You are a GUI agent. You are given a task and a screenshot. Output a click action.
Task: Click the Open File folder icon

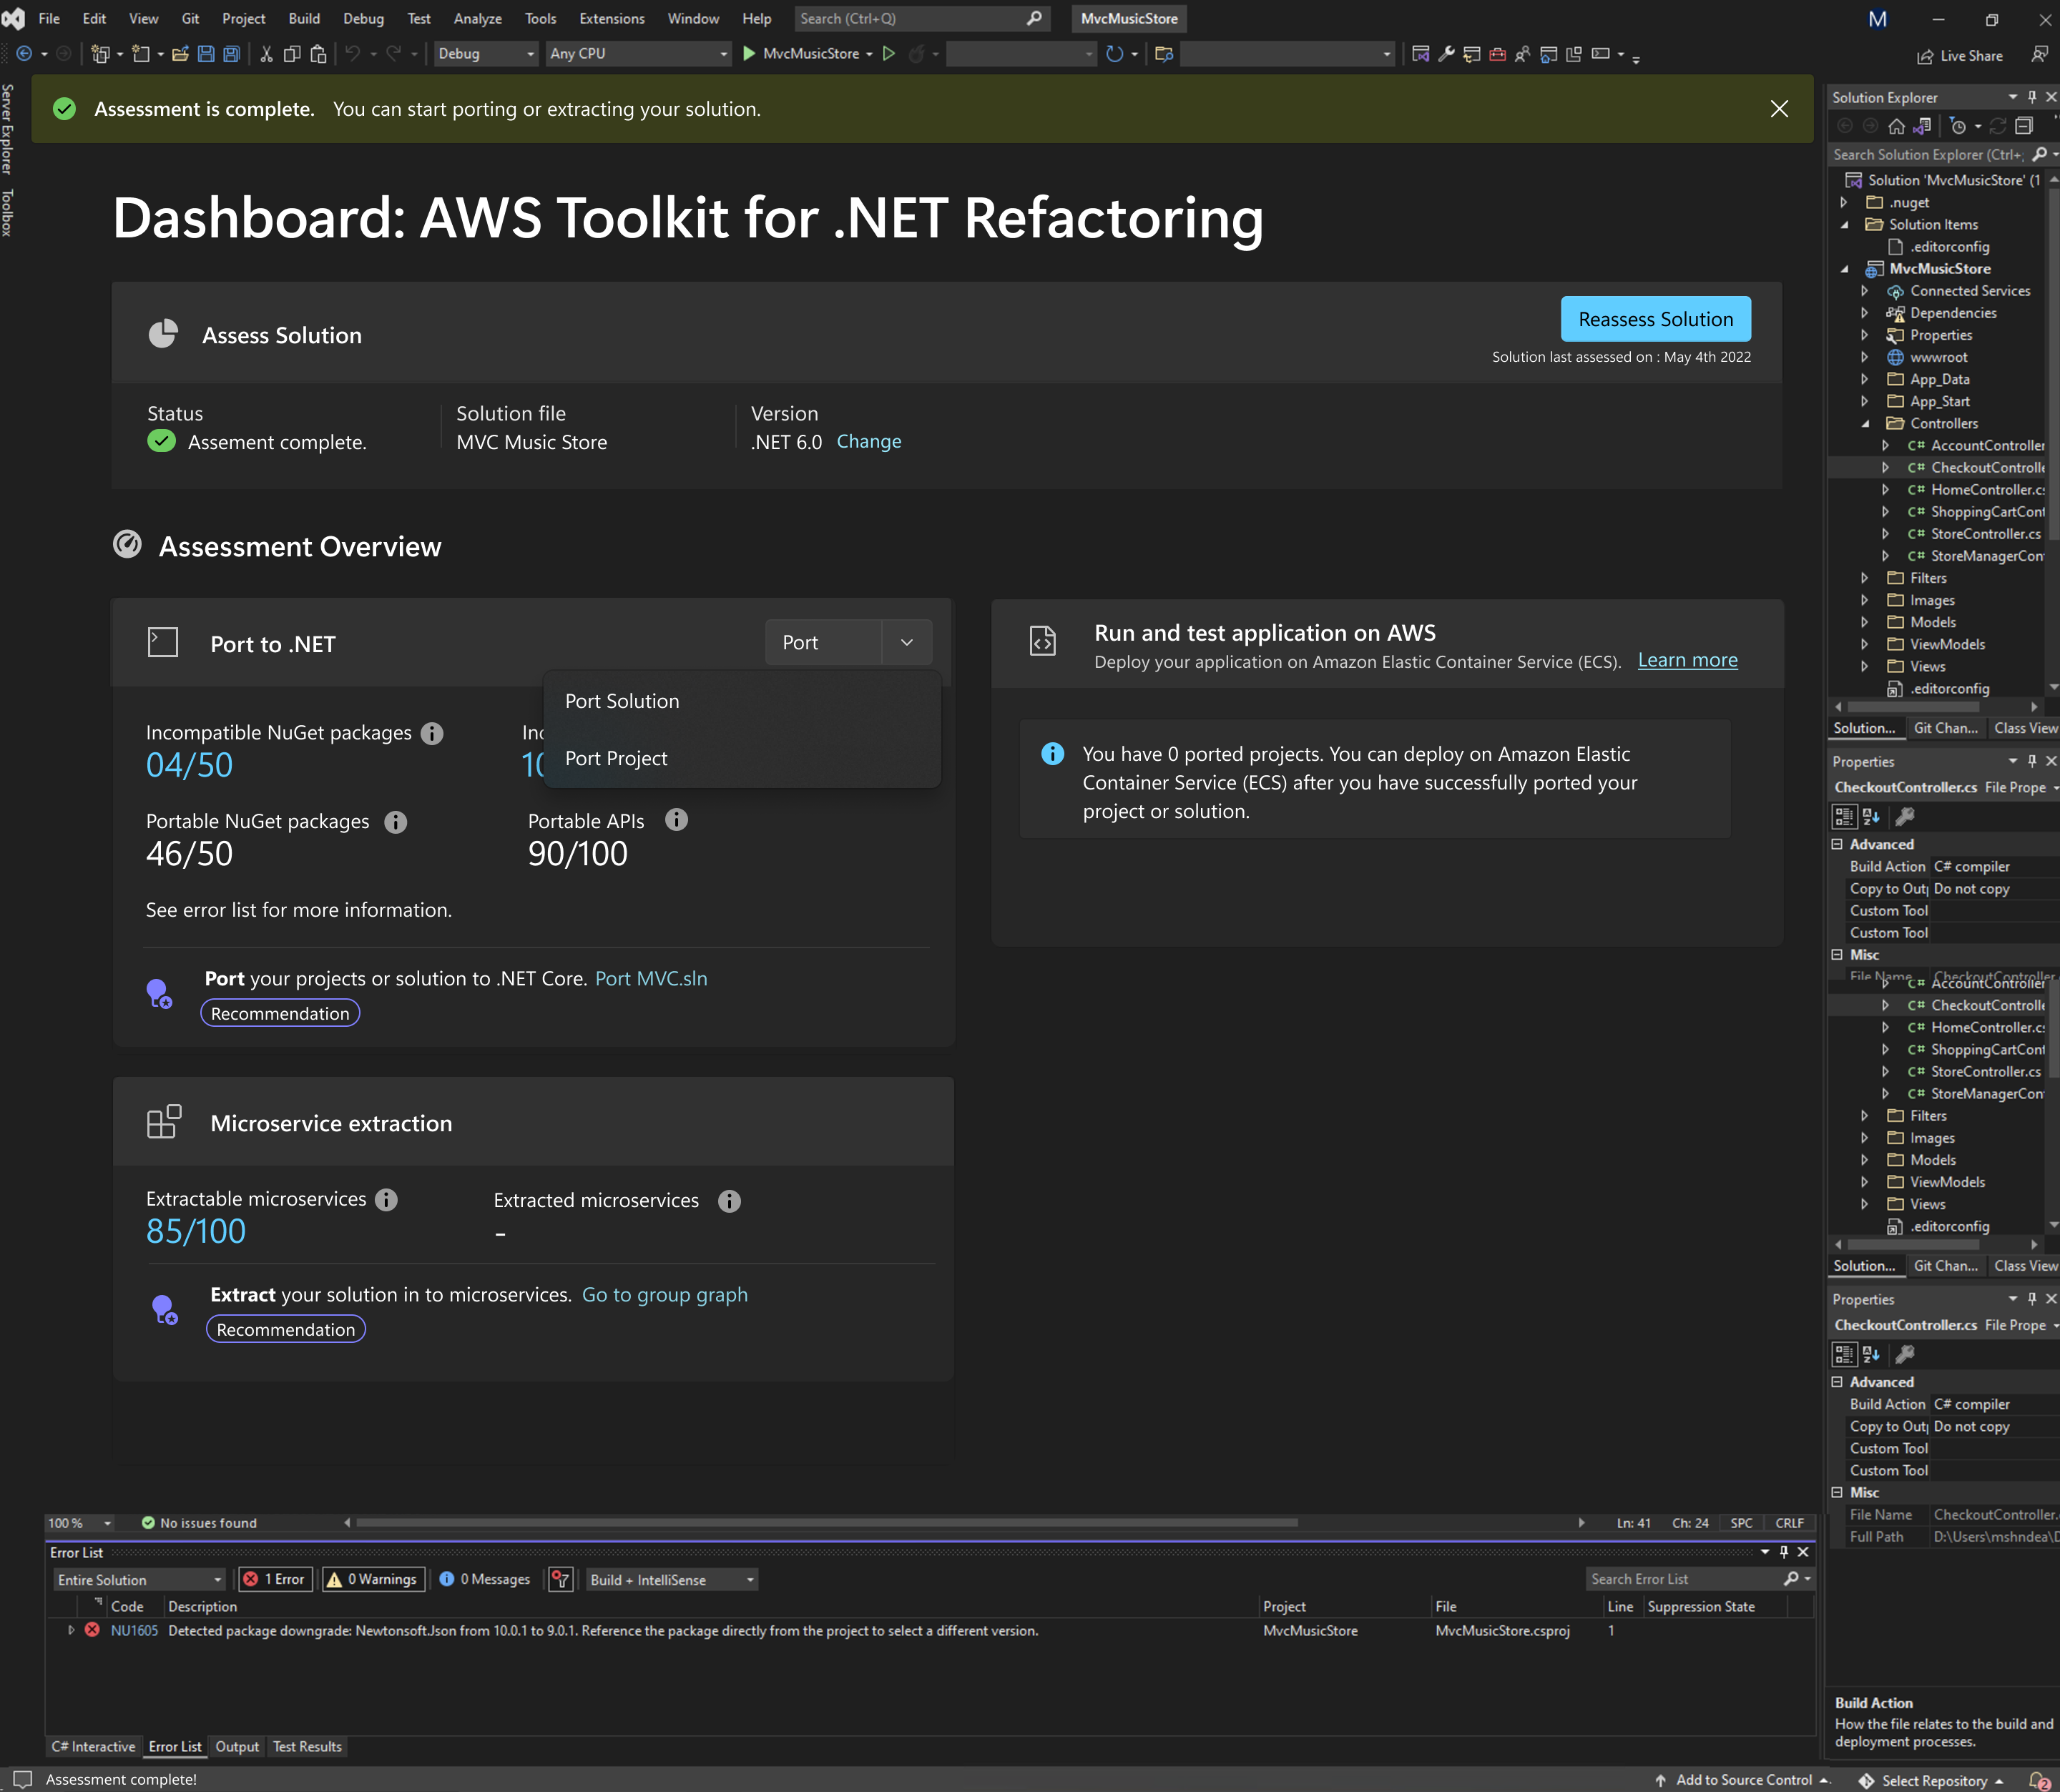click(180, 54)
